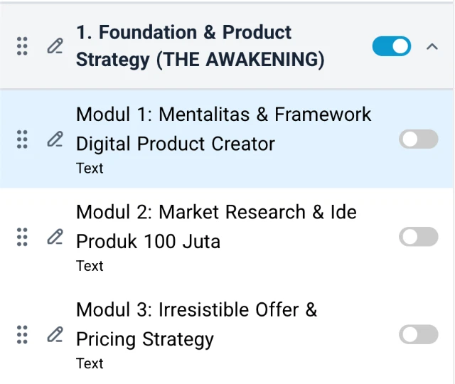Select Modul 3: Irresistible Offer & Pricing Strategy
455x384 pixels.
click(x=196, y=324)
